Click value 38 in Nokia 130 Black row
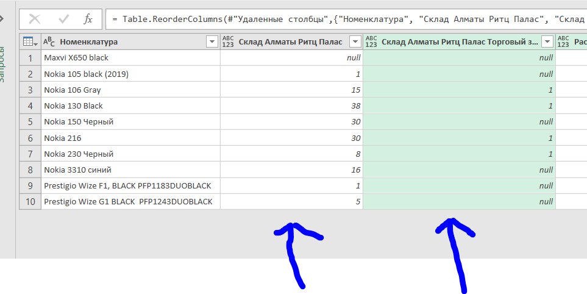The width and height of the screenshot is (587, 294). coord(291,106)
